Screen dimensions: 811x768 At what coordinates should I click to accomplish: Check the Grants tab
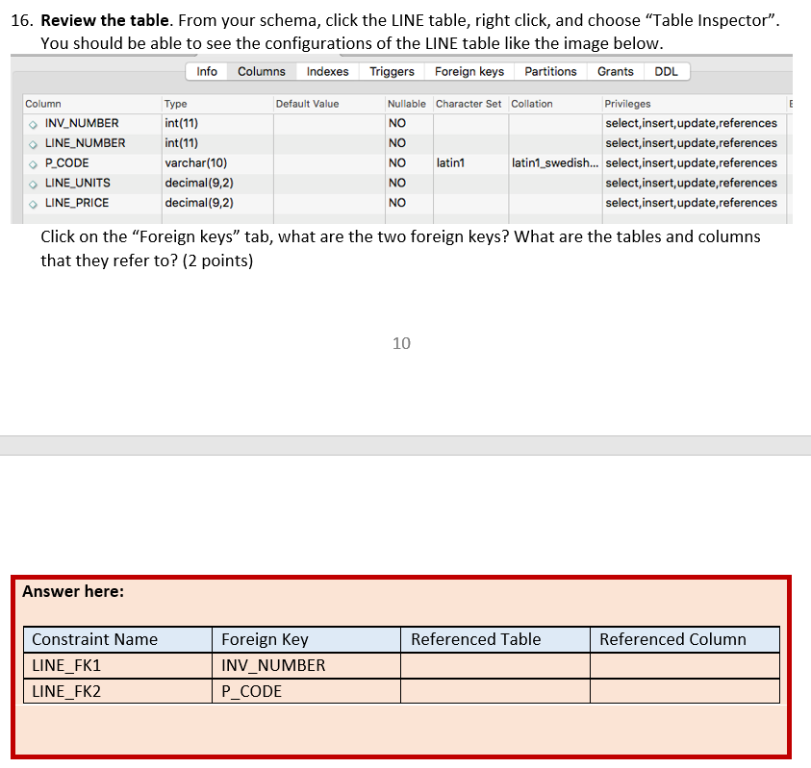click(616, 70)
